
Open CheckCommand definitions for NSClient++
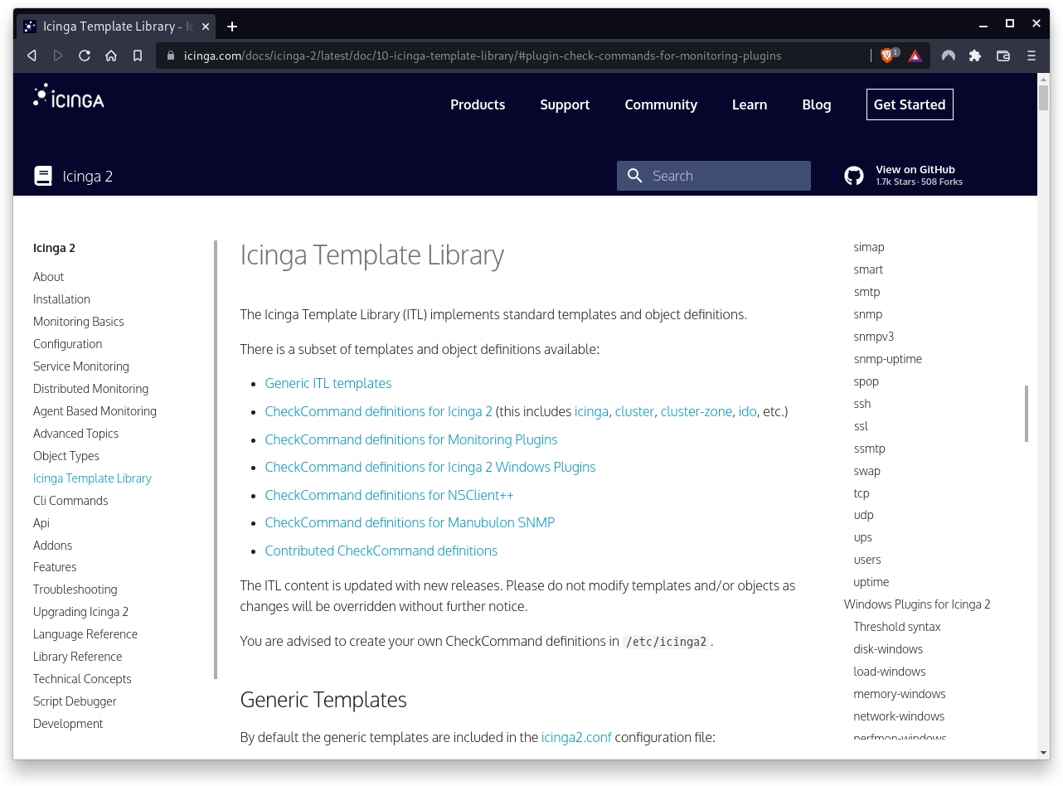coord(389,495)
